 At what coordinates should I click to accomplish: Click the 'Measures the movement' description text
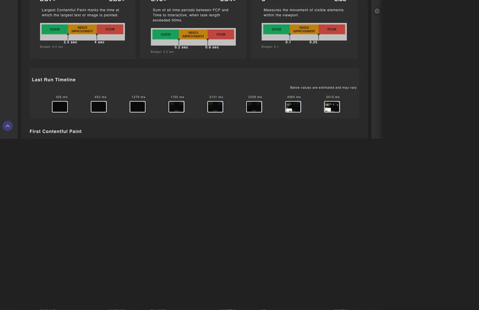303,13
